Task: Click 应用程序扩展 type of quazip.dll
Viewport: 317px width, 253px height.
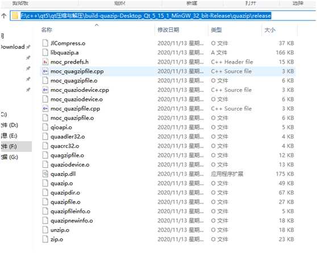Action: click(227, 174)
